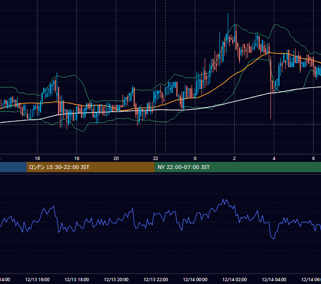Click the 12/13 22:00 date label
321x284 pixels.
point(156,279)
